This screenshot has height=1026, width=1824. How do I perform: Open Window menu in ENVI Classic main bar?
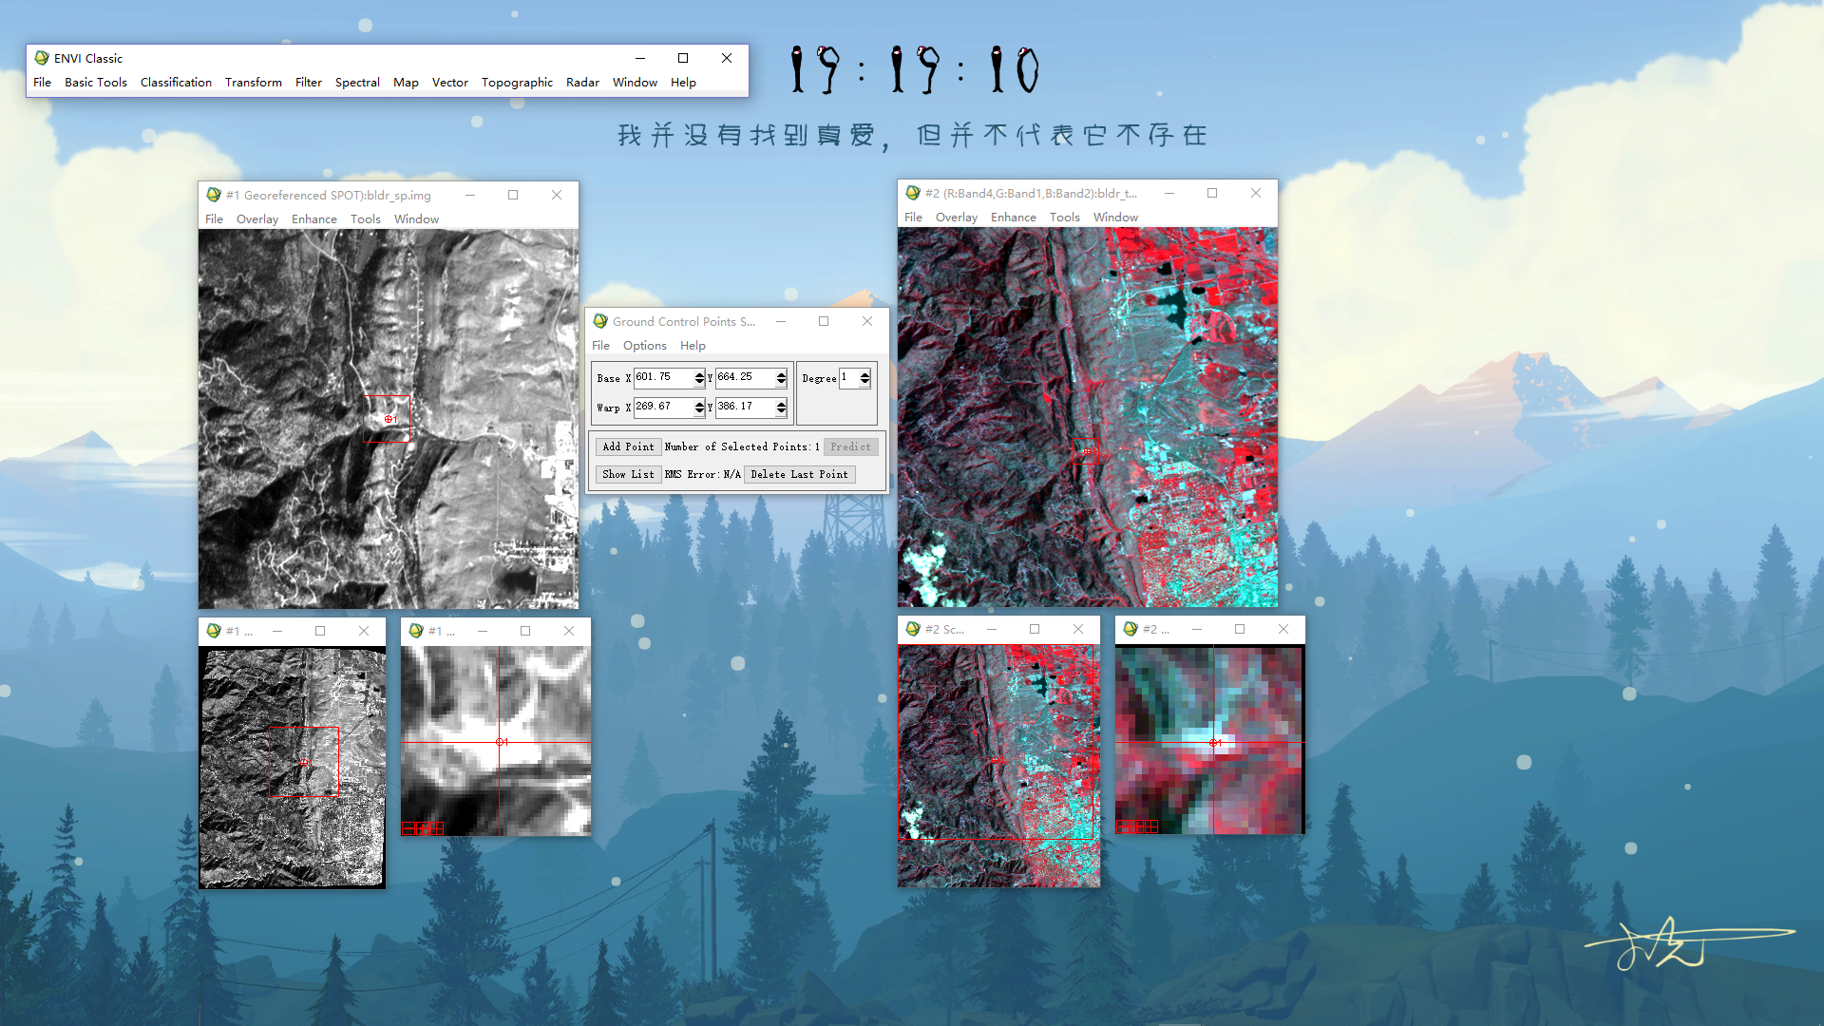(635, 83)
